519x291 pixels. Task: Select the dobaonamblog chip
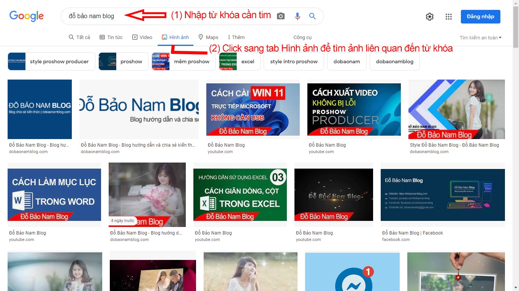394,61
